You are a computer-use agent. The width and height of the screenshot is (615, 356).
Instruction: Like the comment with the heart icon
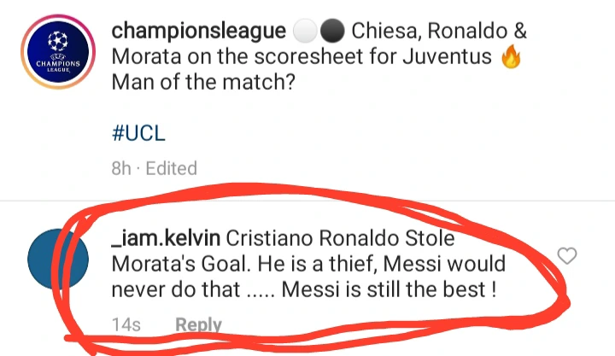pos(566,255)
